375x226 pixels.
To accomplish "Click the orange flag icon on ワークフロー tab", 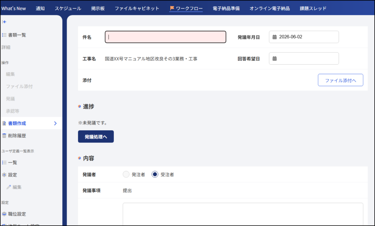I will [172, 8].
